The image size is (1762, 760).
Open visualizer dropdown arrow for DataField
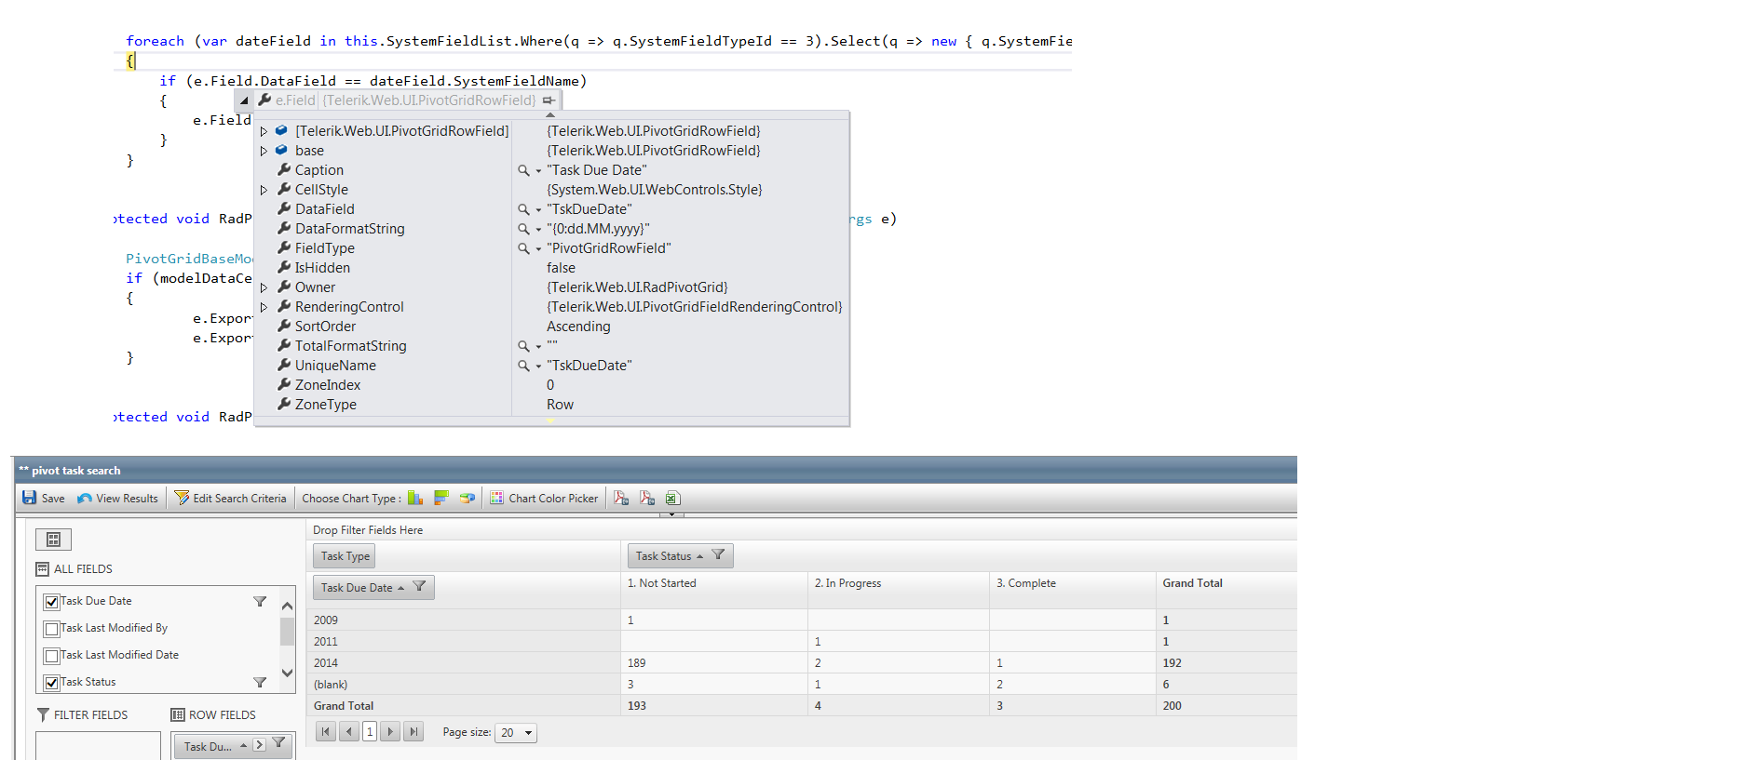(x=538, y=210)
